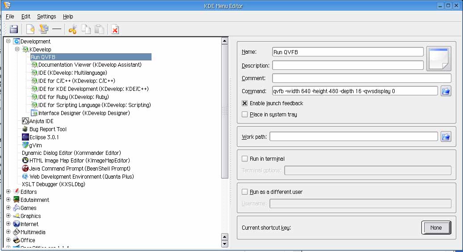
Task: Click the None shortcut key button
Action: tap(436, 227)
